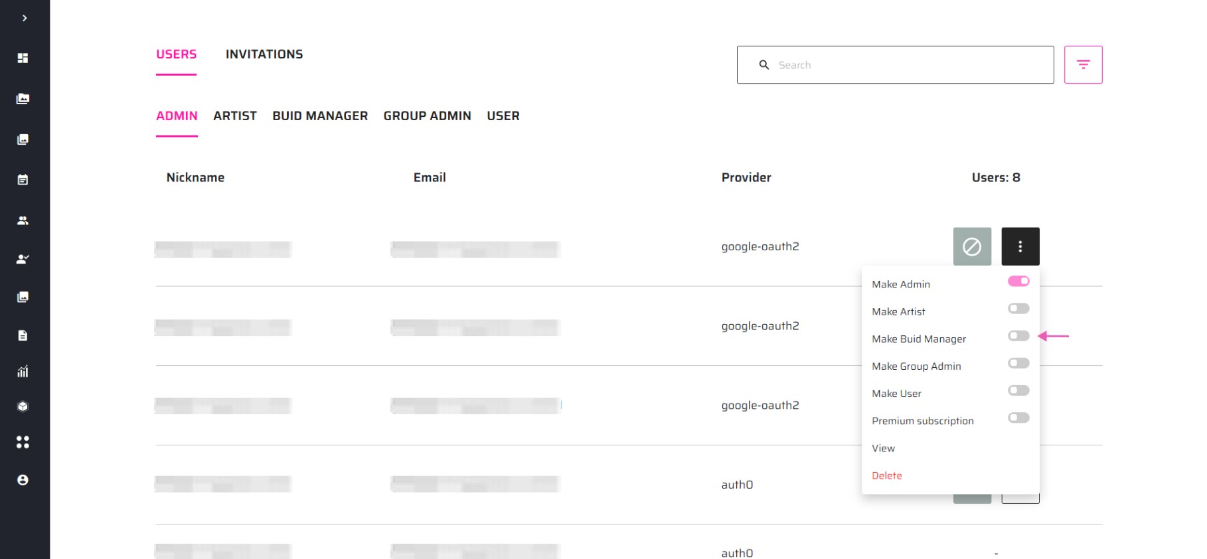Image resolution: width=1207 pixels, height=559 pixels.
Task: Enable the Make User toggle
Action: 1018,390
